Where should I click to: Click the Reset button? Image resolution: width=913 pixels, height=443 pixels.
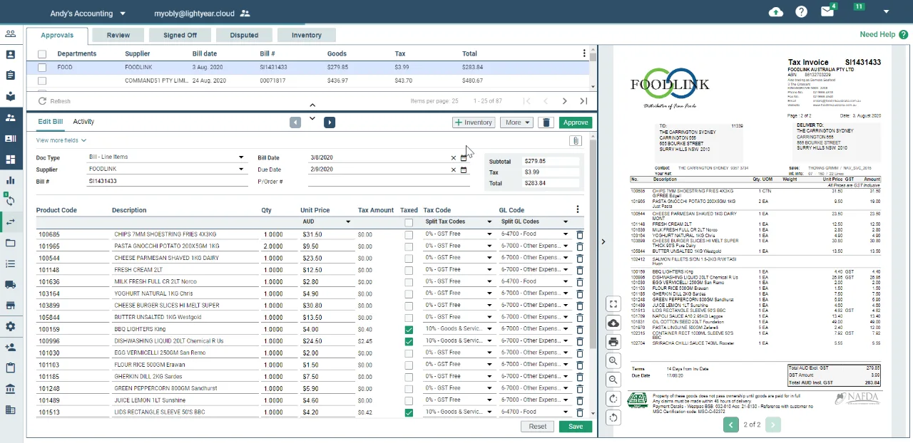click(538, 427)
